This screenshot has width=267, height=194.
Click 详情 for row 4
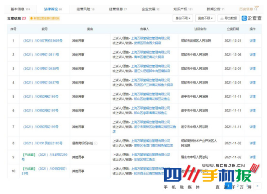(252, 83)
